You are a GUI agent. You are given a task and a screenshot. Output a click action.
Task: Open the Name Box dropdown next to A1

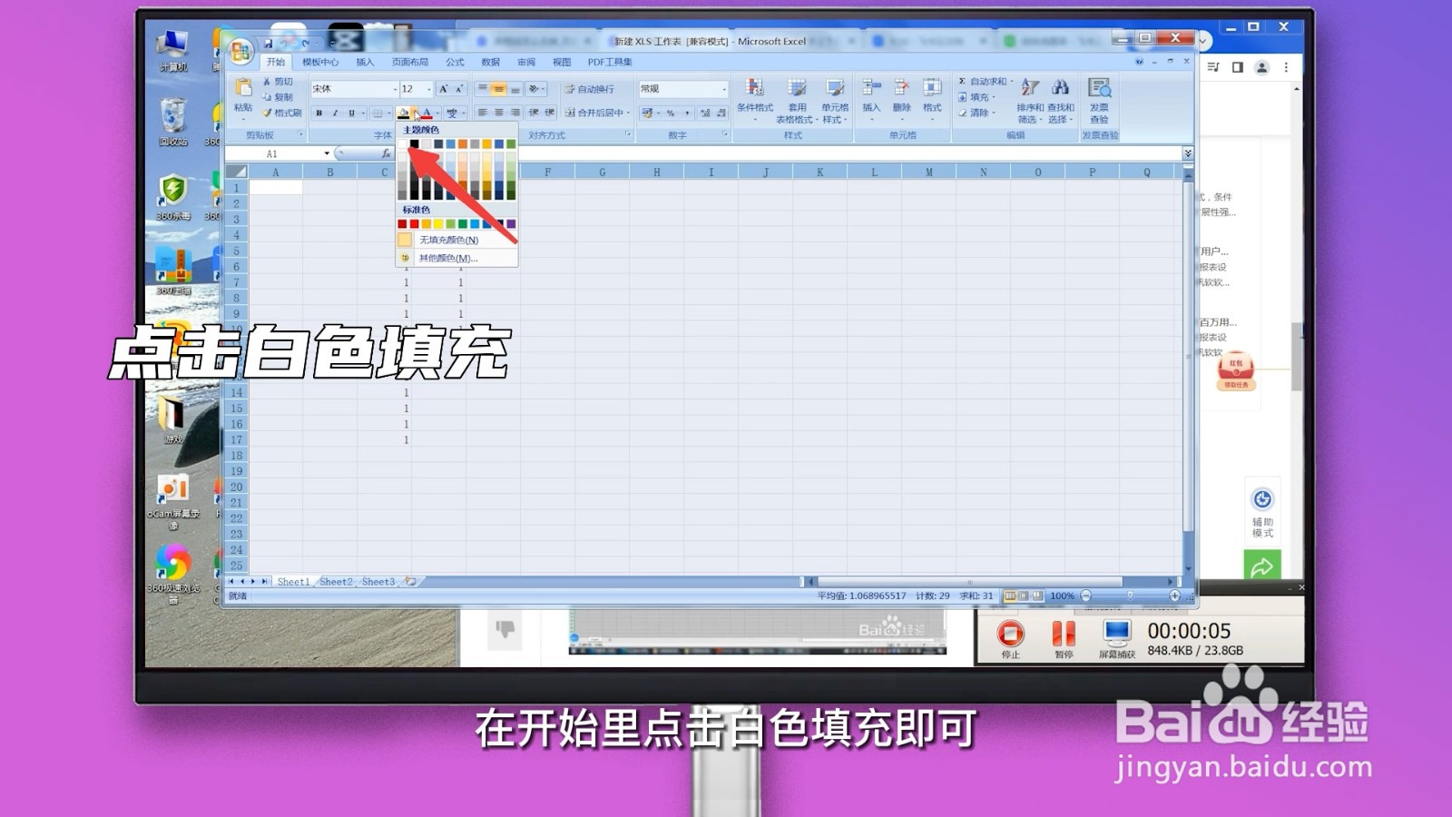327,153
